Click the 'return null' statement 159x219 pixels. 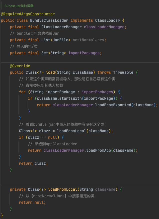[32, 202]
